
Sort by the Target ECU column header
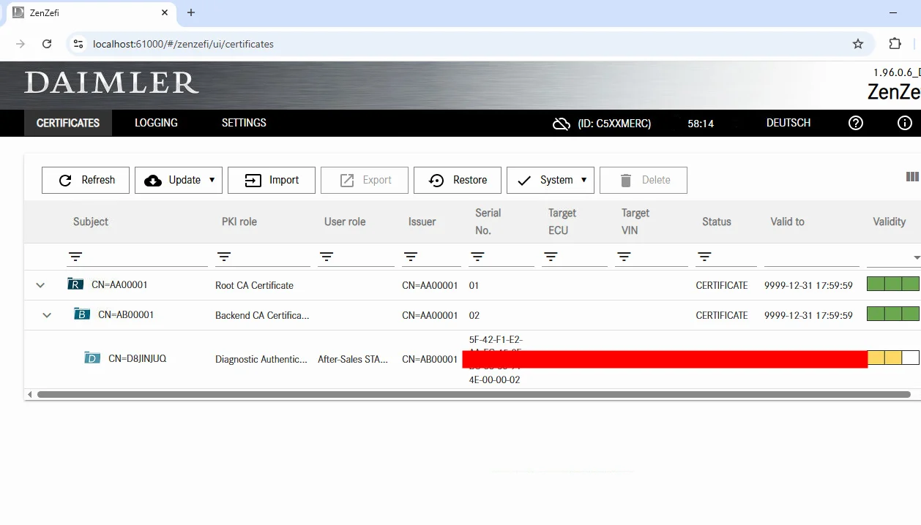tap(562, 222)
